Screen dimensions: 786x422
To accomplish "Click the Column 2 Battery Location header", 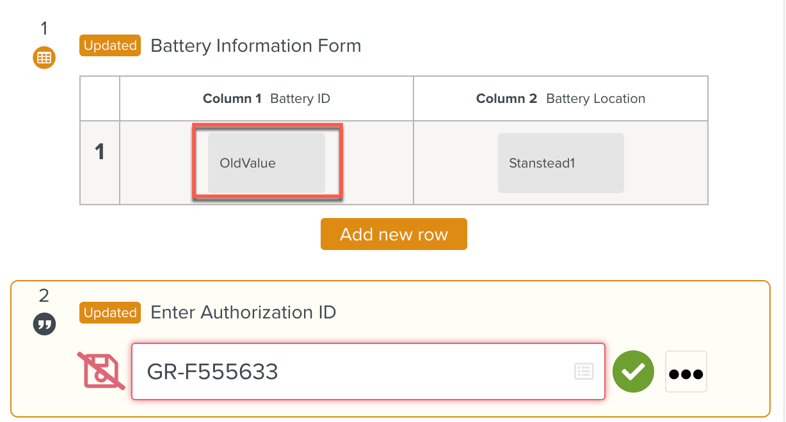I will [560, 98].
